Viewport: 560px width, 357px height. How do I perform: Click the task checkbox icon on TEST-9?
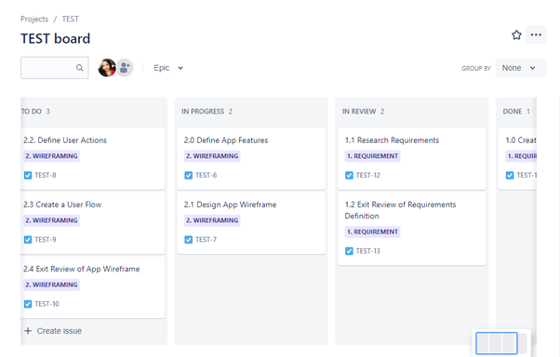(28, 240)
